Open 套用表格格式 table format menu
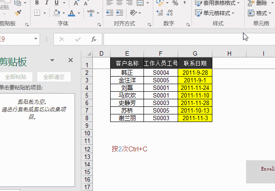275x191 pixels. (x=217, y=3)
